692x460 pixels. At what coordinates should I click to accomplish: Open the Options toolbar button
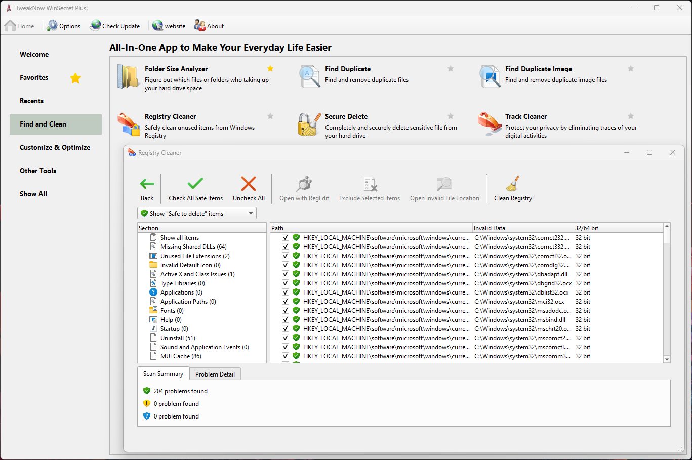click(x=64, y=26)
